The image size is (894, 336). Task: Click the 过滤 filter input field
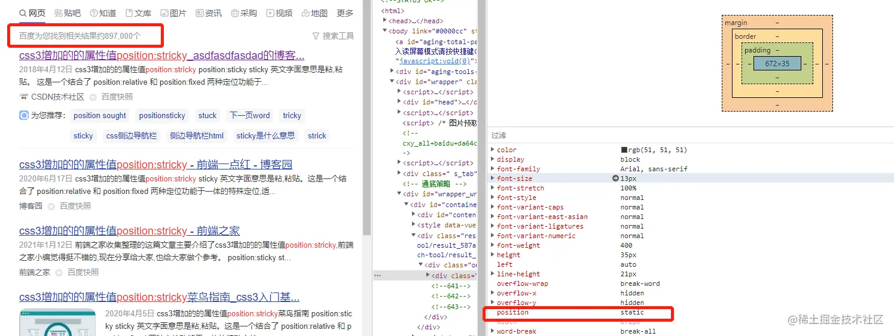tap(690, 135)
